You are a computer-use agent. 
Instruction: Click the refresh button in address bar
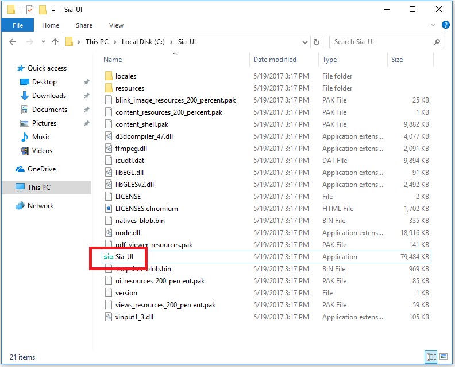click(317, 42)
